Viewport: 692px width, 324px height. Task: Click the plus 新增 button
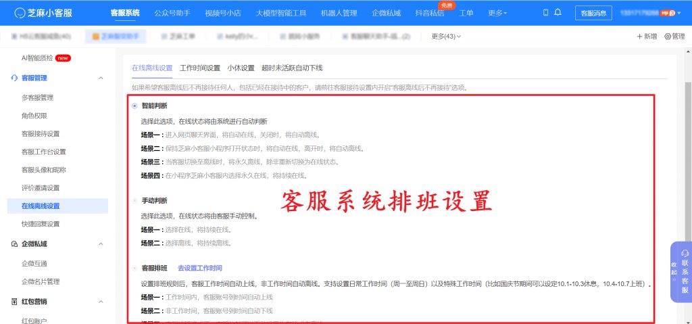tap(647, 37)
